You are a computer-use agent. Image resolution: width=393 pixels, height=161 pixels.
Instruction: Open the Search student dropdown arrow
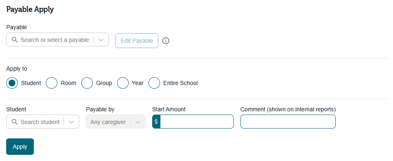pos(71,122)
